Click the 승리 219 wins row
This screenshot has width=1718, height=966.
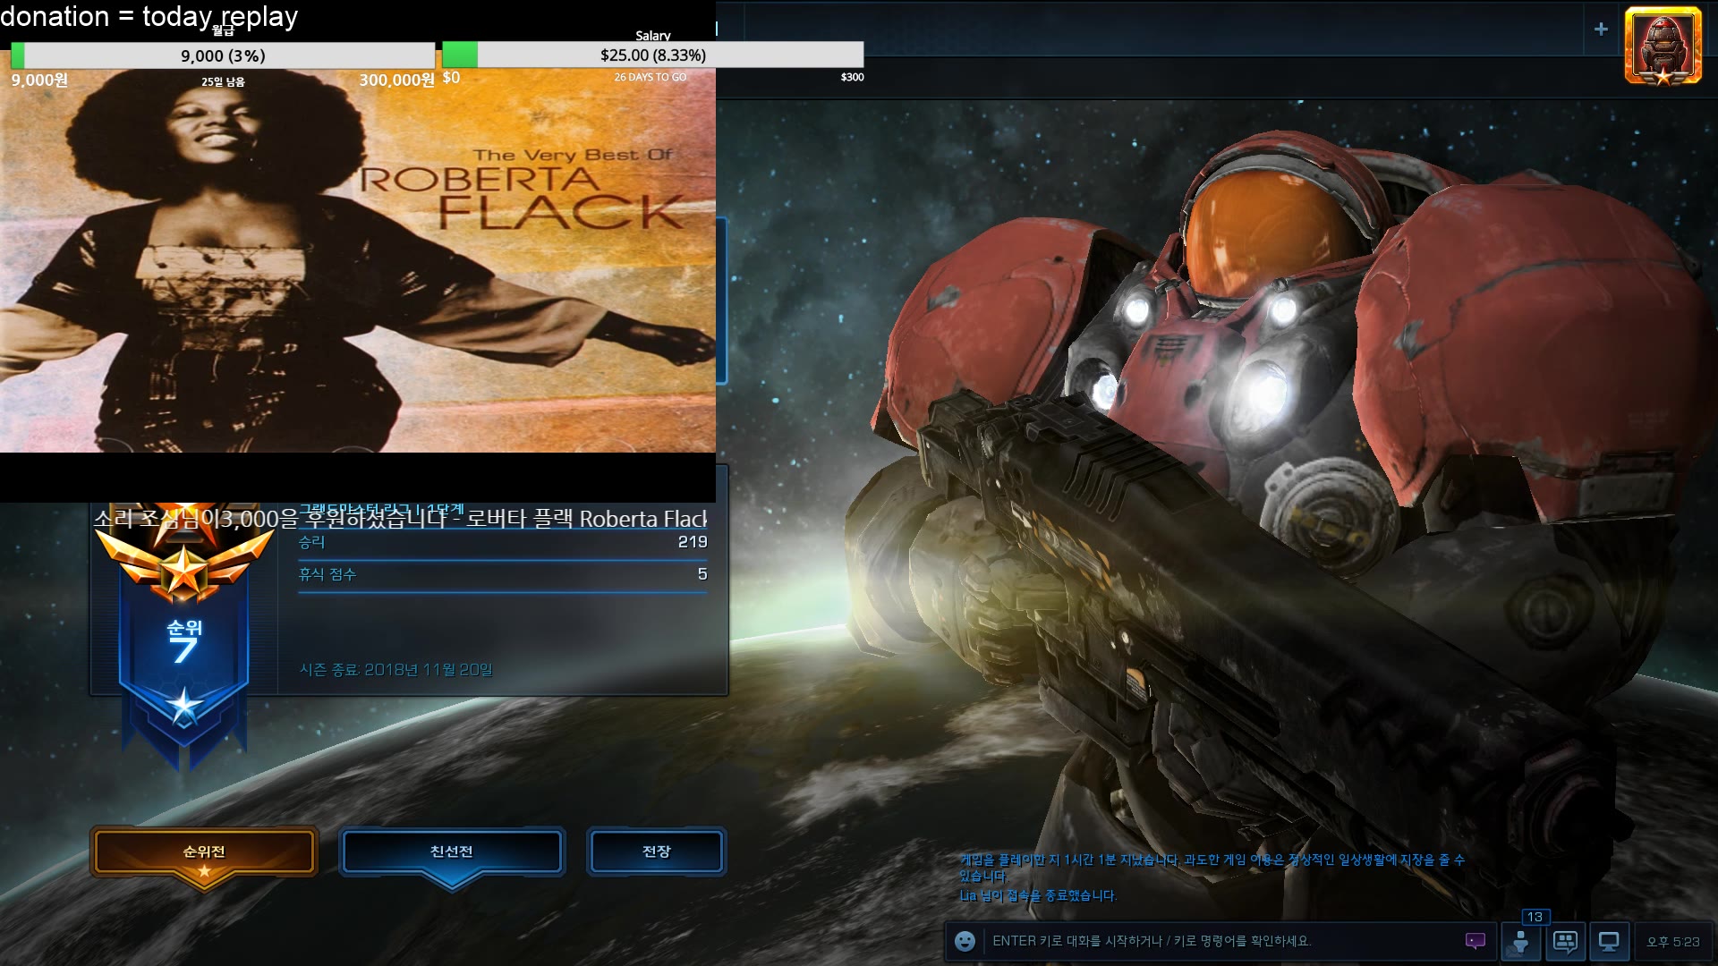(x=503, y=542)
